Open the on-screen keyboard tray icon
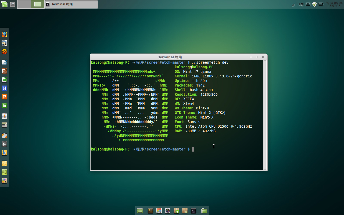The height and width of the screenshot is (215, 344). tap(308, 4)
